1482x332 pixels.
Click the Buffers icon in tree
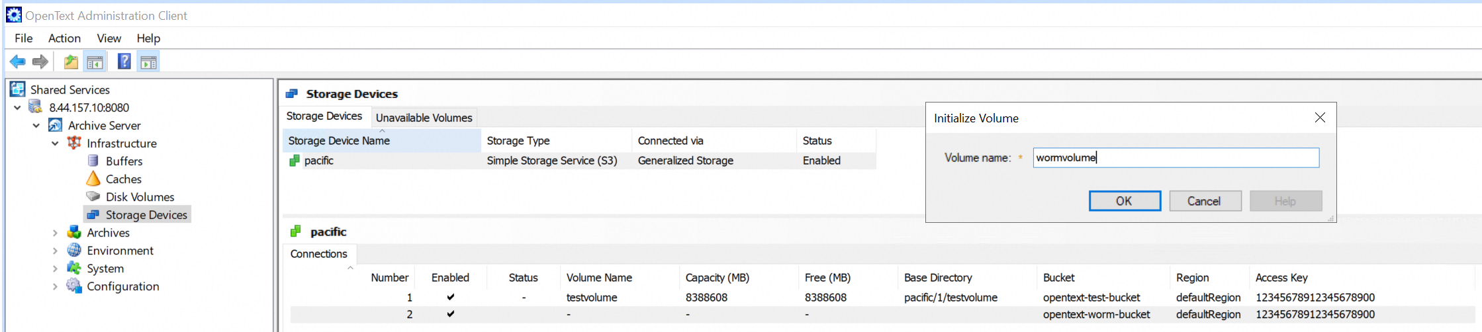93,161
